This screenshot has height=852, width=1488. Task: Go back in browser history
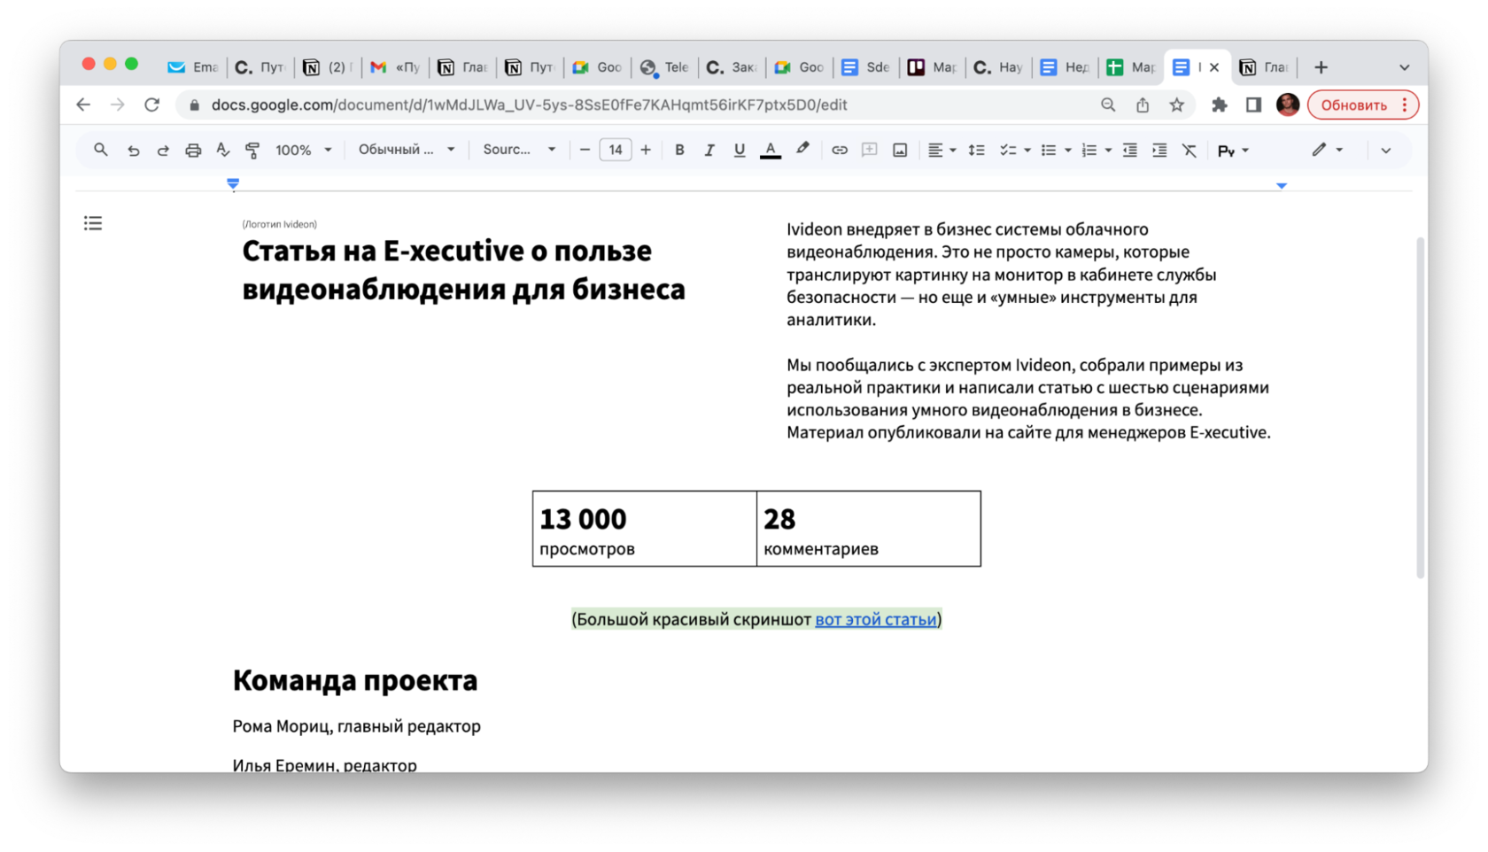coord(83,105)
